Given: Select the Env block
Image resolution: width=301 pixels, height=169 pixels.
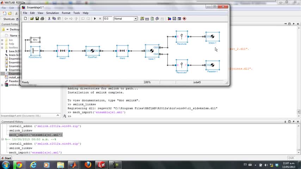Looking at the screenshot, I should [x=35, y=40].
